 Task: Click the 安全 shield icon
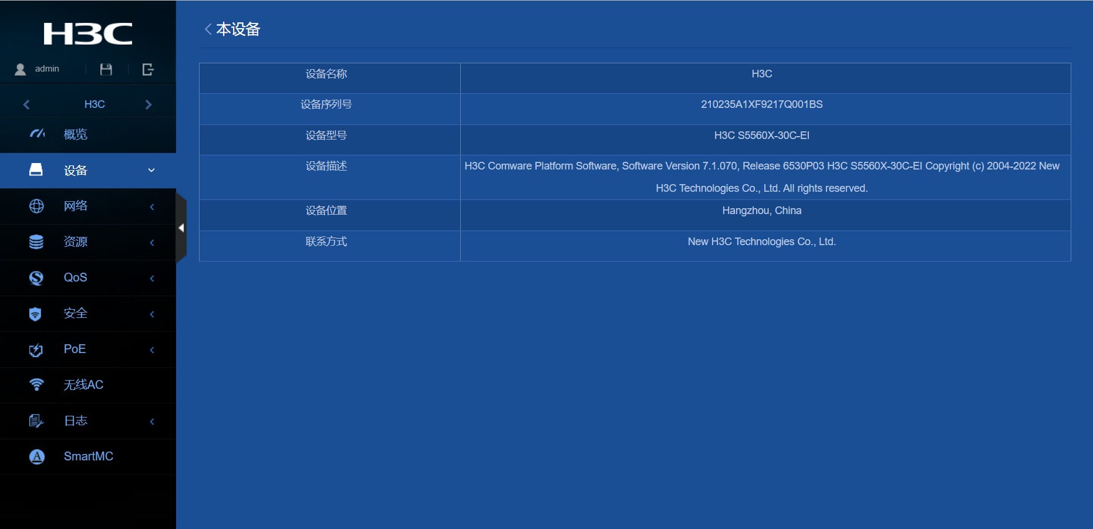(x=35, y=314)
